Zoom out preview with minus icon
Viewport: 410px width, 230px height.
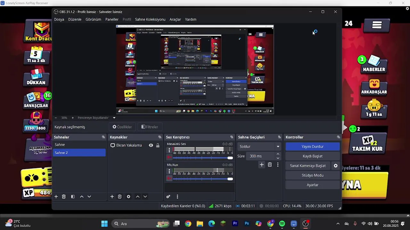pyautogui.click(x=56, y=118)
